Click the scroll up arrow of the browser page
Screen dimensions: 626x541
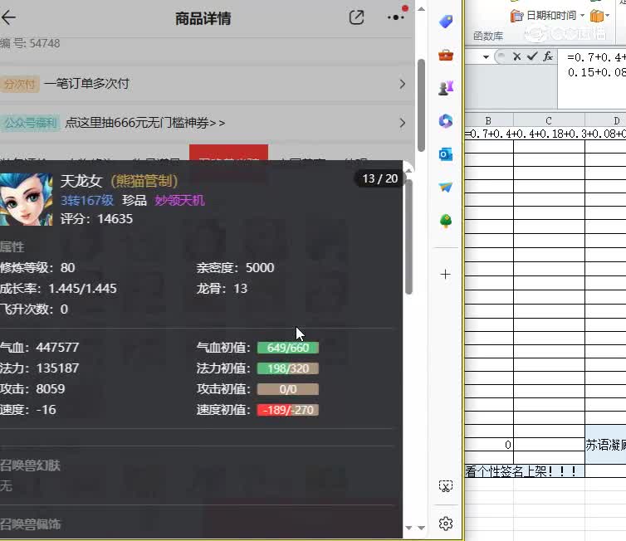tap(421, 9)
